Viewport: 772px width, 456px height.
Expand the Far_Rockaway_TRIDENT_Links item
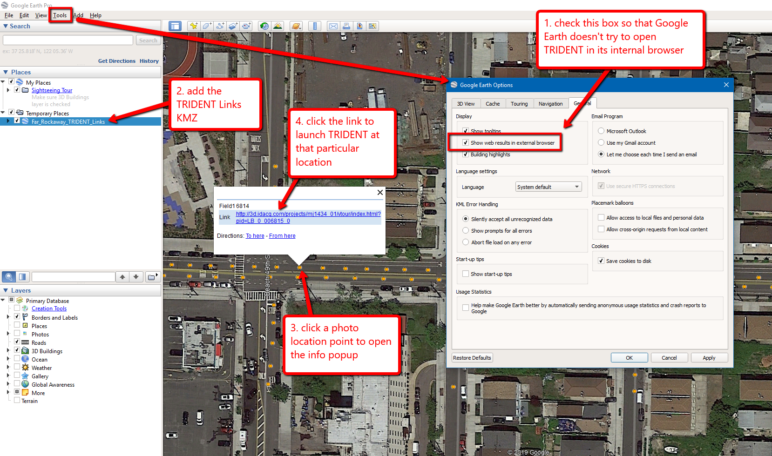point(8,121)
